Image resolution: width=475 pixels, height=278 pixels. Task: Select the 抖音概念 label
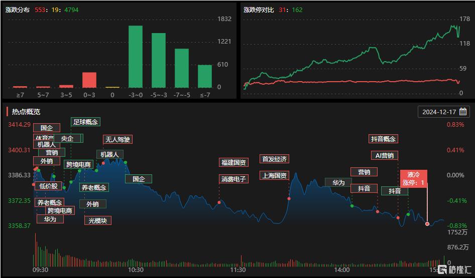coord(383,139)
